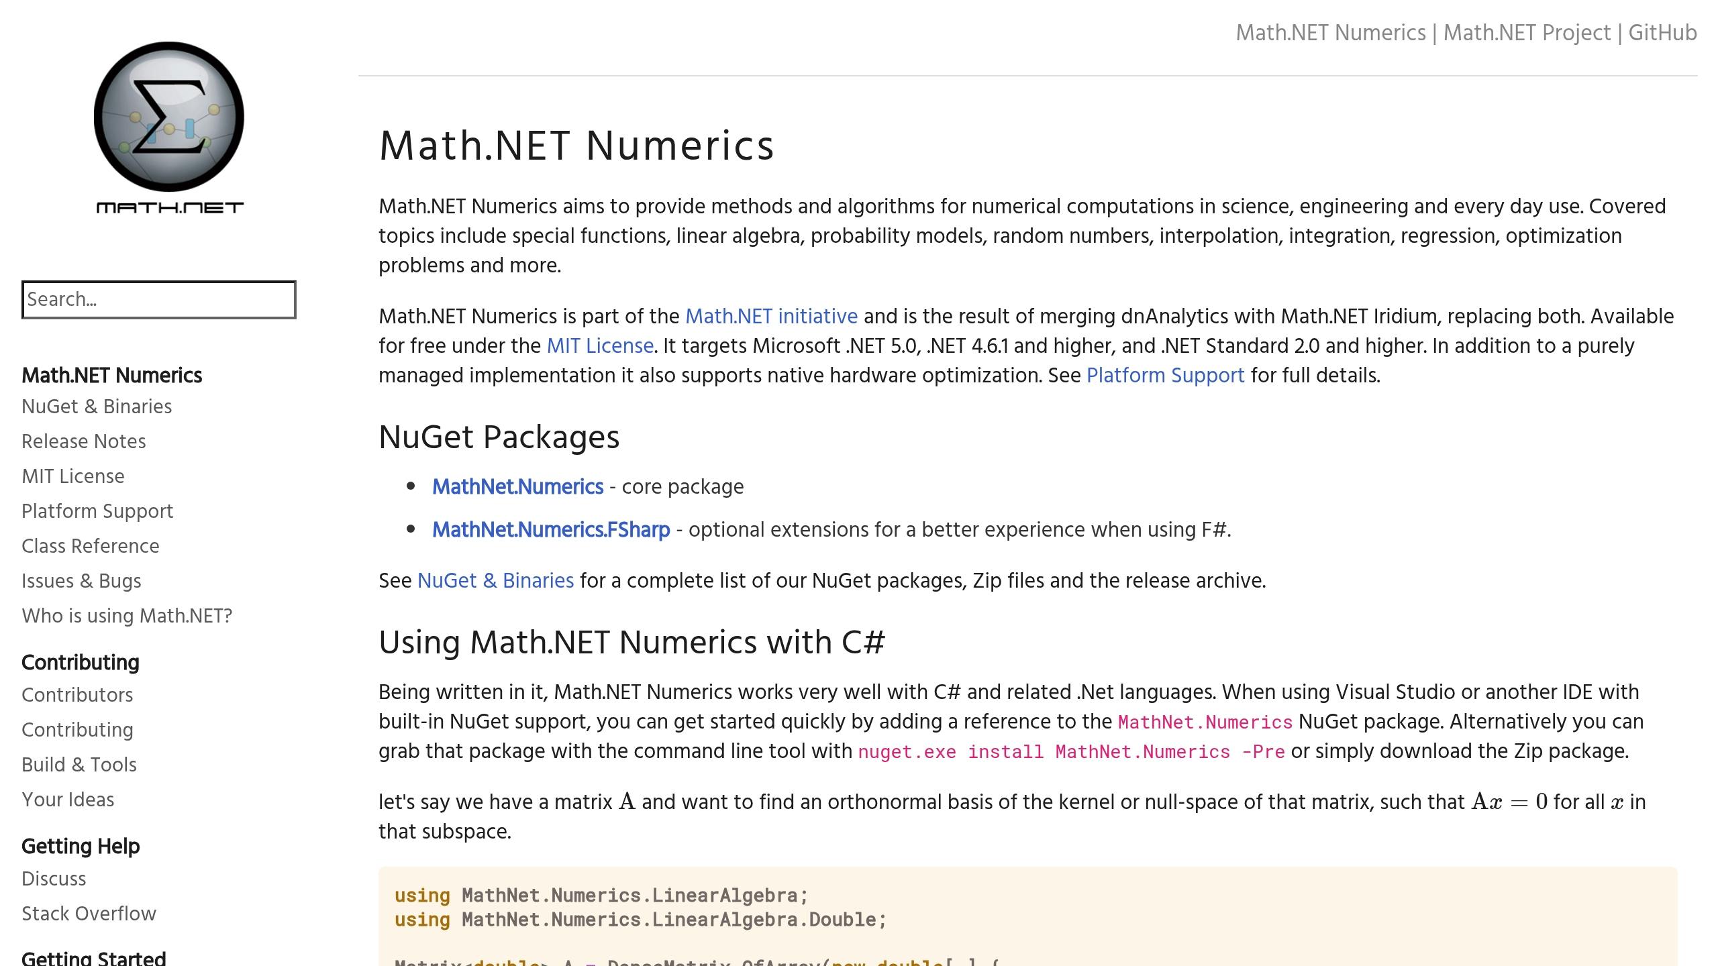Click Math.NET Numerics sidebar heading
This screenshot has width=1718, height=966.
point(111,376)
